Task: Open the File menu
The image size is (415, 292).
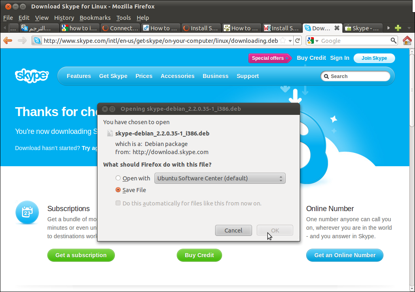Action: (8, 18)
